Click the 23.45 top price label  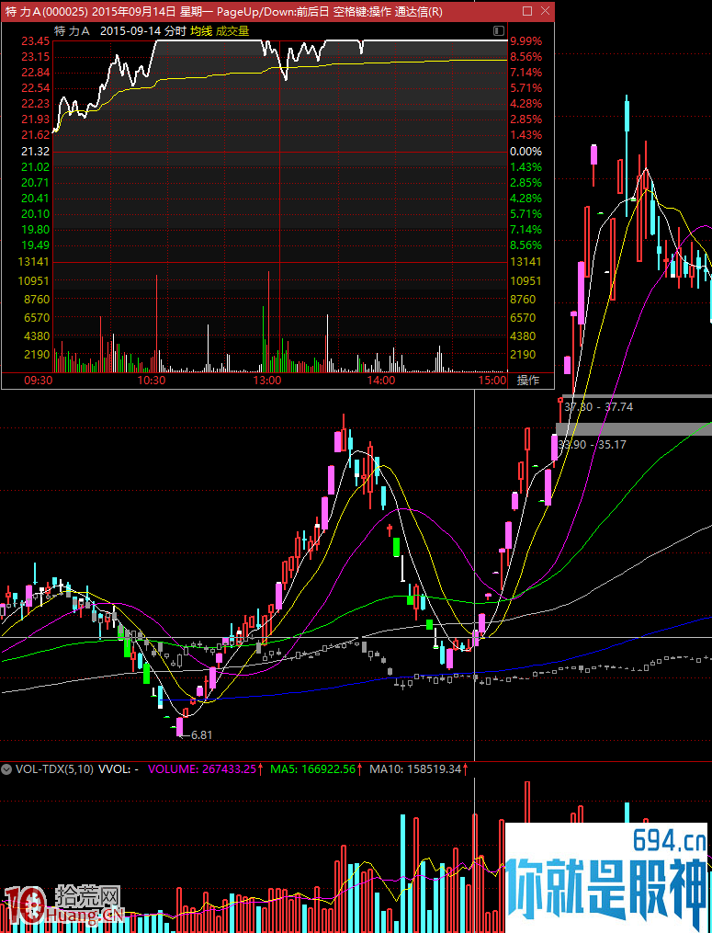tap(35, 41)
